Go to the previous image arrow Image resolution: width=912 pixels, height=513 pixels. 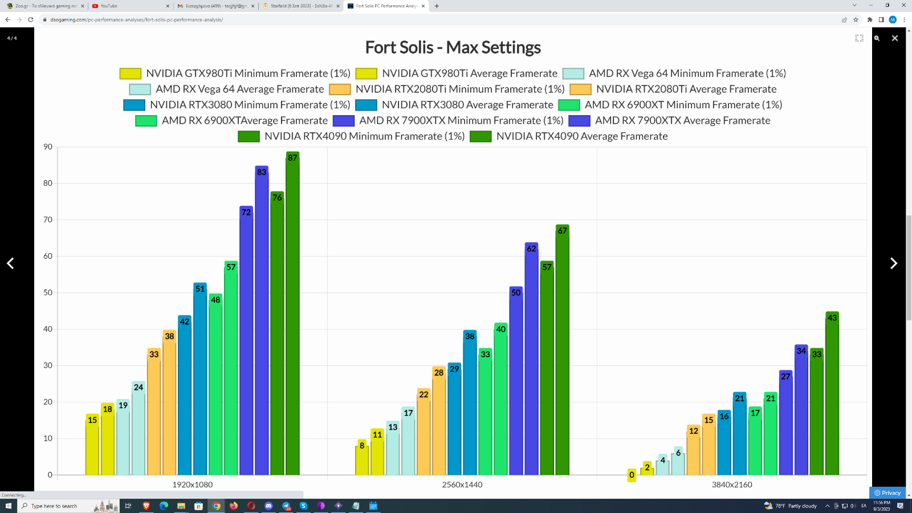coord(10,263)
